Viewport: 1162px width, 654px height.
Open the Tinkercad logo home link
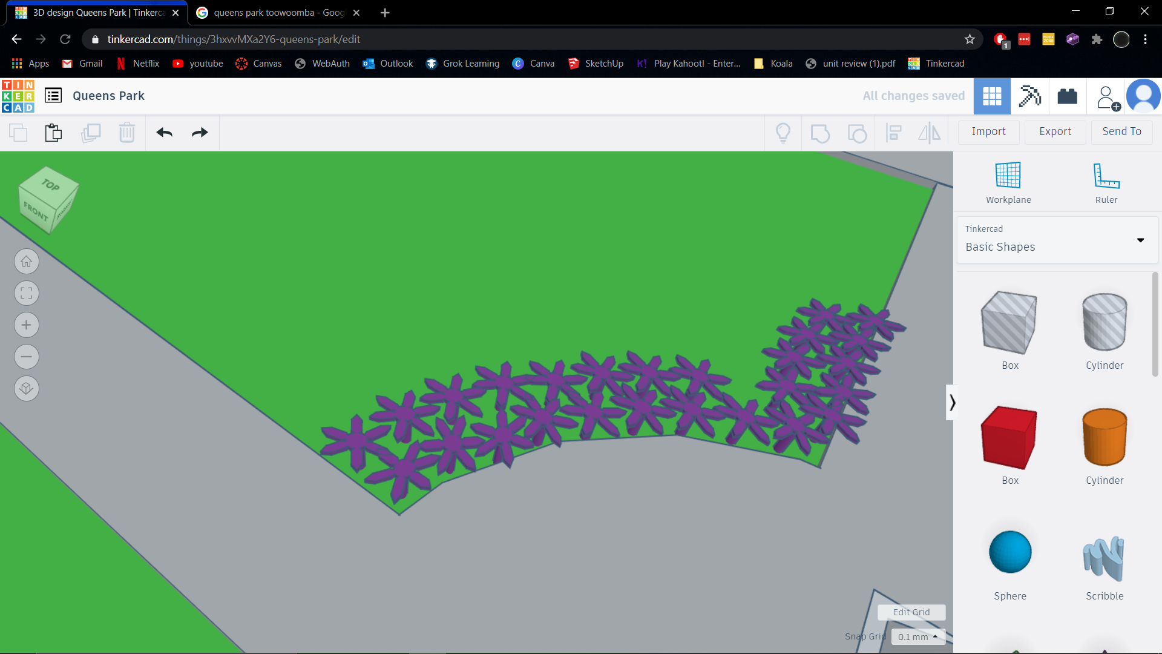(x=18, y=96)
